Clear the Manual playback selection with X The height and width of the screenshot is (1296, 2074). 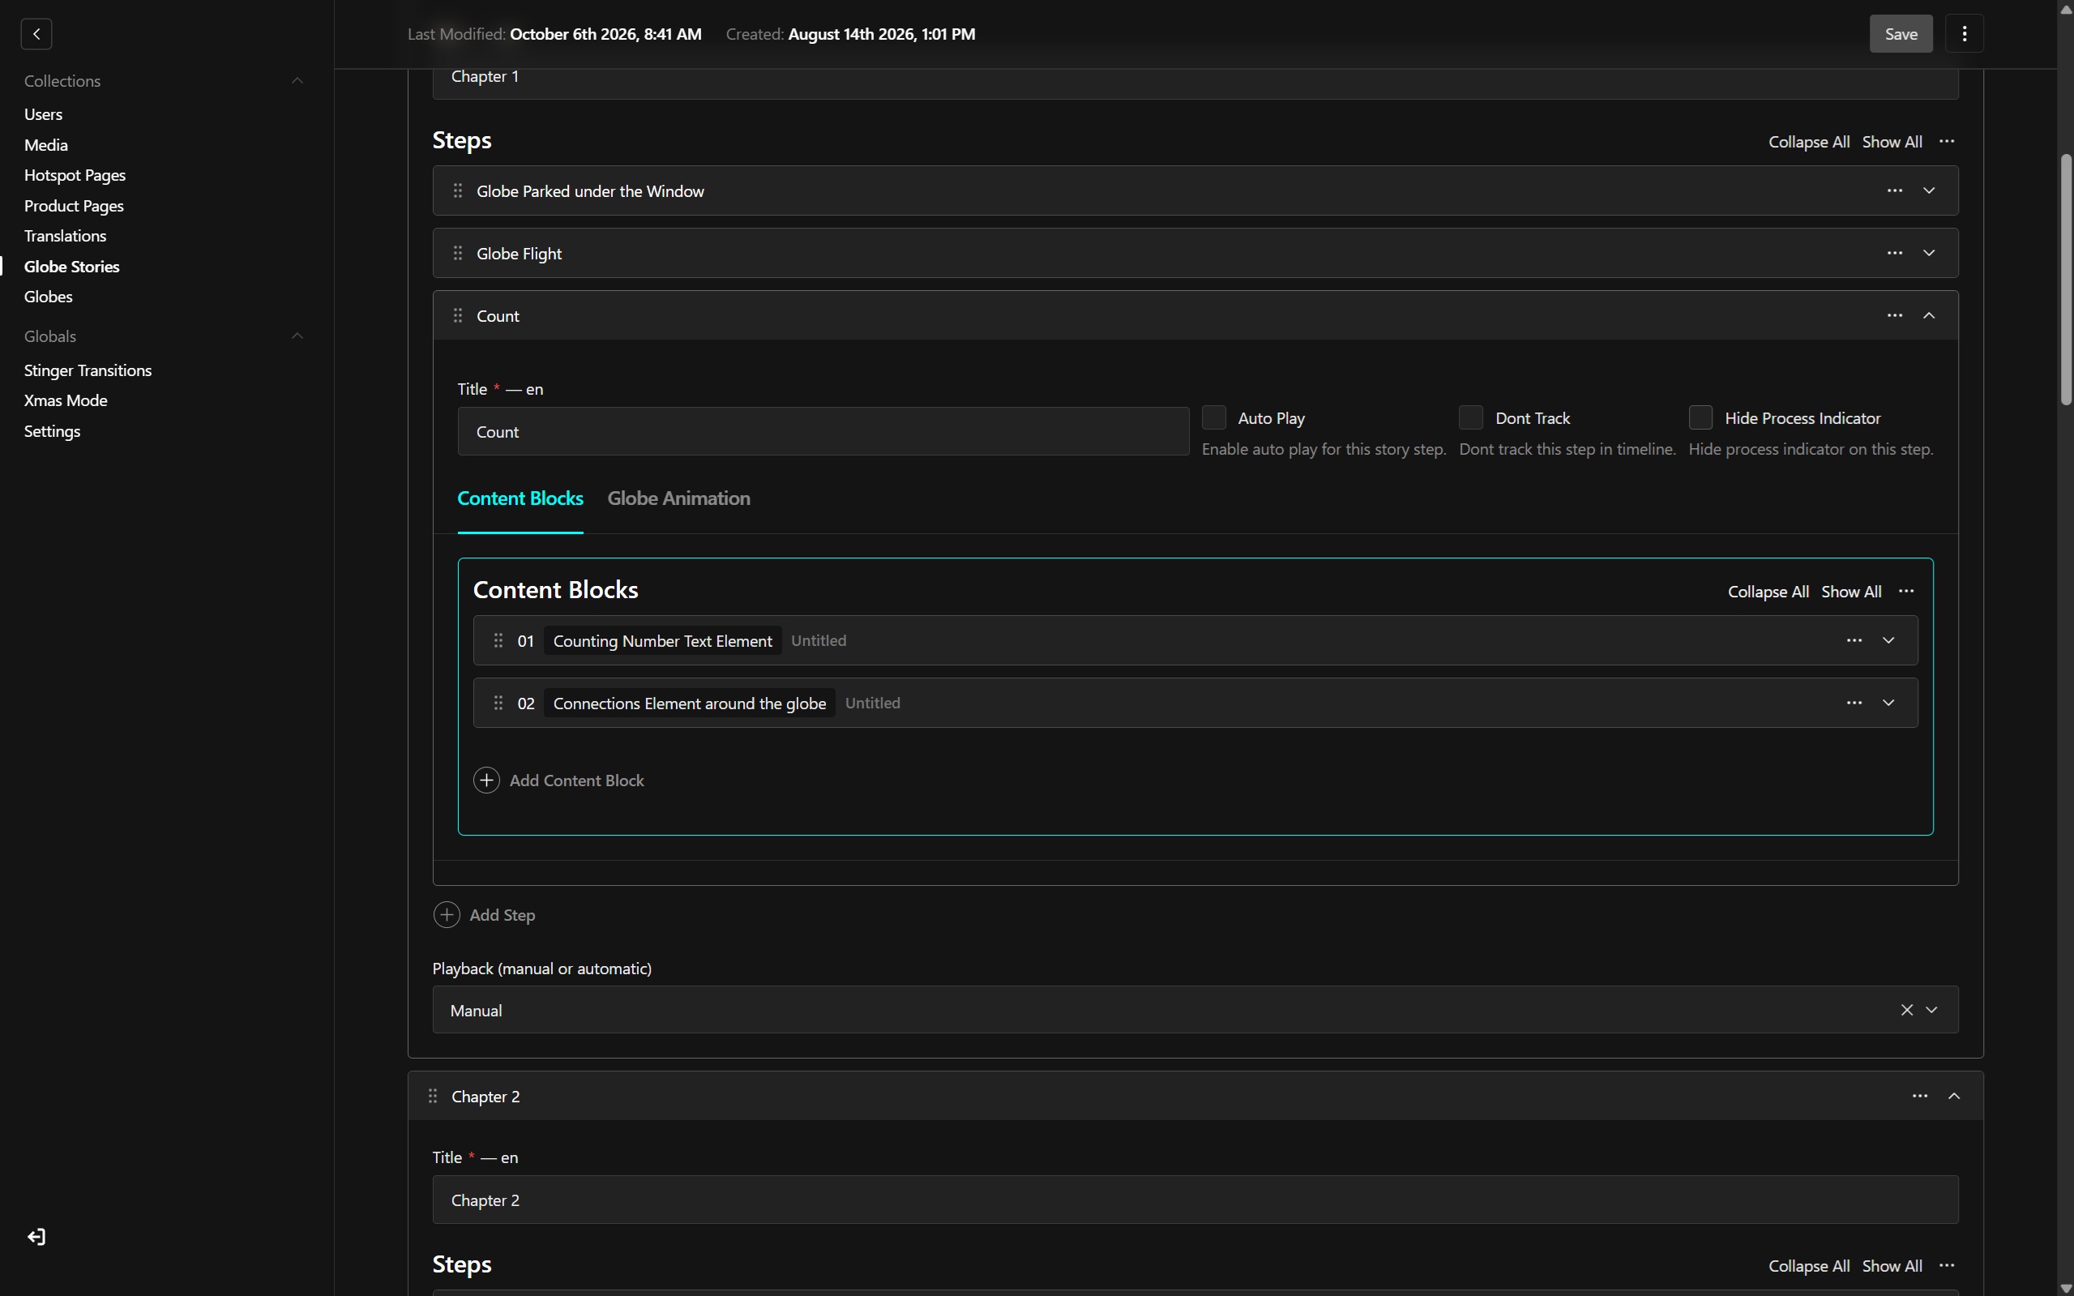tap(1907, 1010)
